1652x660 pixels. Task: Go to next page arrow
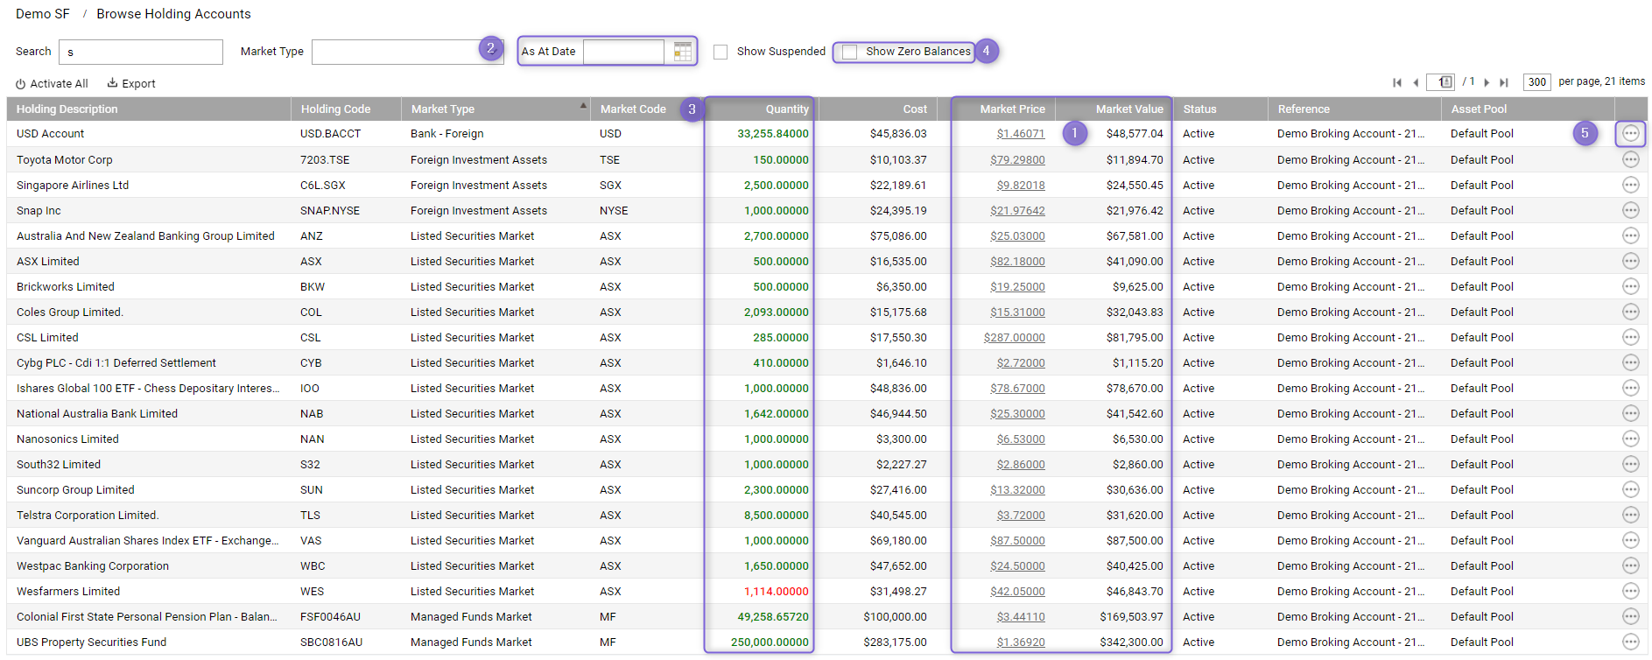coord(1487,82)
